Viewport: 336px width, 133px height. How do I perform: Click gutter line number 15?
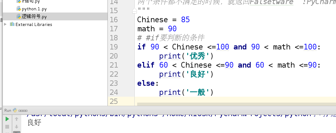coord(114,11)
